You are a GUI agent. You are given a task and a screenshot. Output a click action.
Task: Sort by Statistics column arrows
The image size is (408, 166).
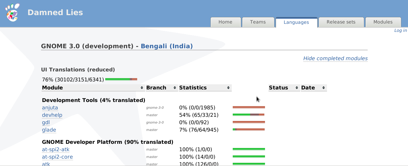[x=228, y=88]
